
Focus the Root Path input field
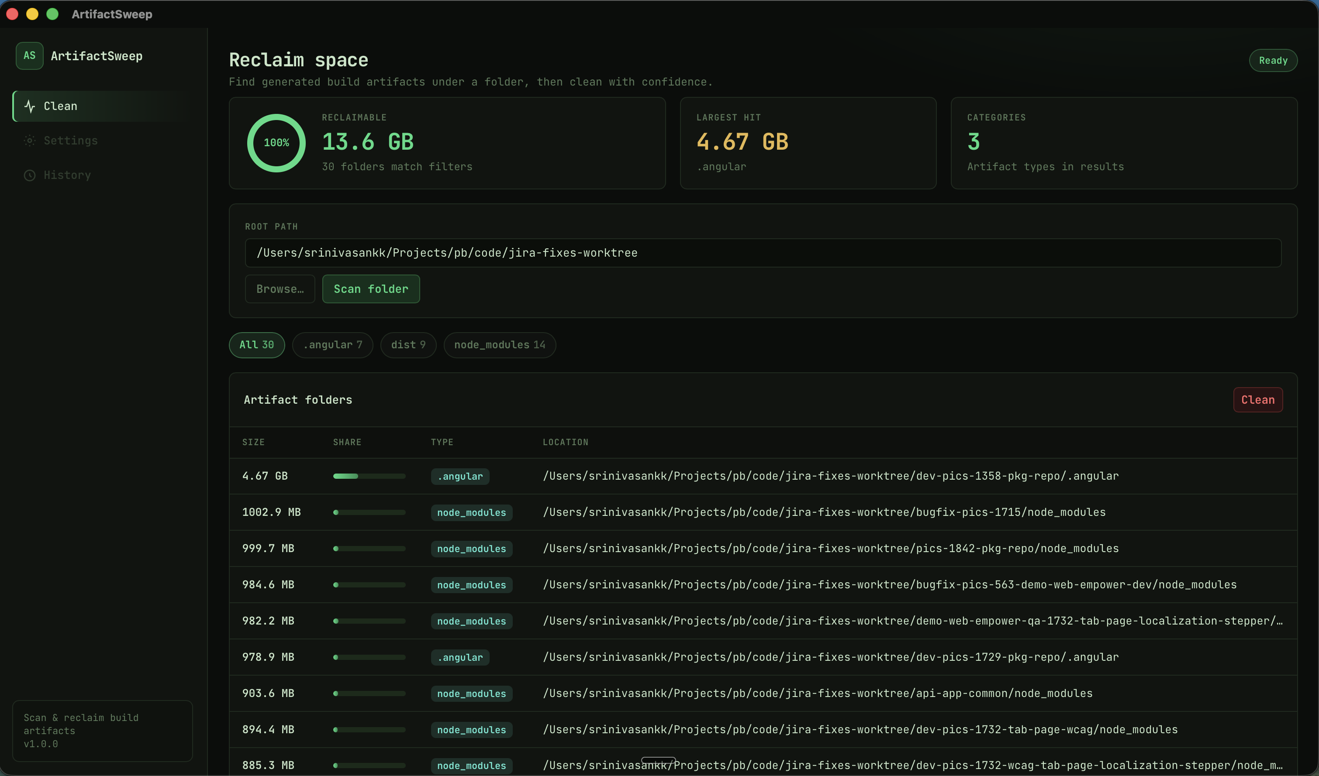763,253
